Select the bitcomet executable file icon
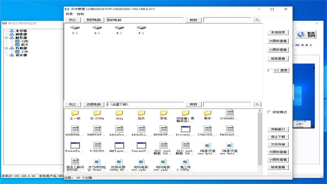The image size is (327, 184). tap(185, 129)
